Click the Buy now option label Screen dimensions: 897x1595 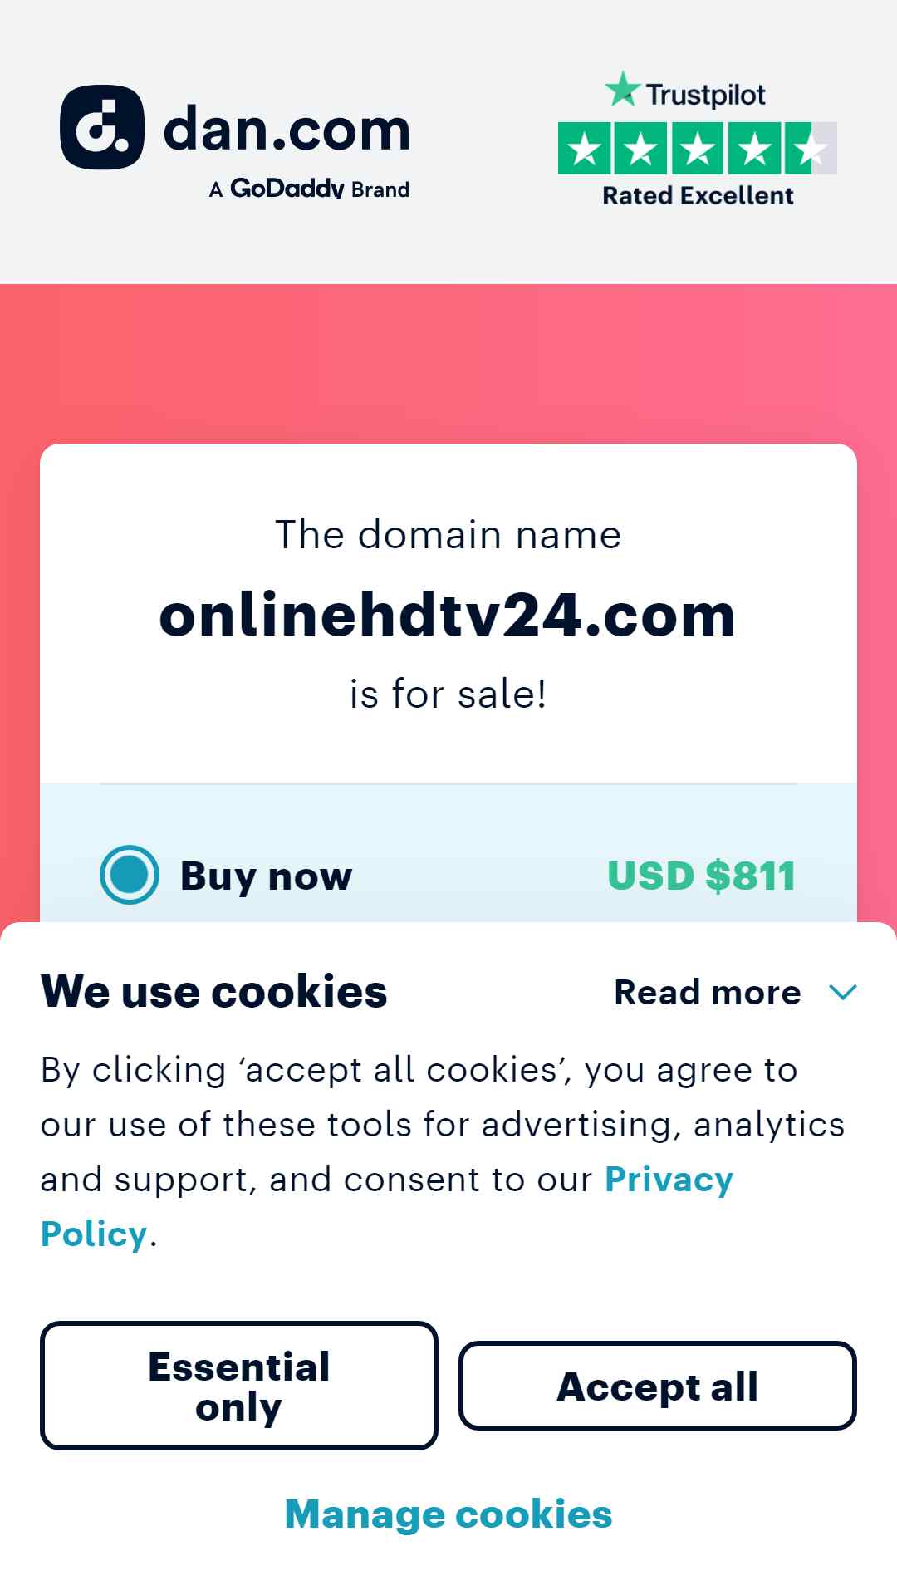tap(267, 876)
